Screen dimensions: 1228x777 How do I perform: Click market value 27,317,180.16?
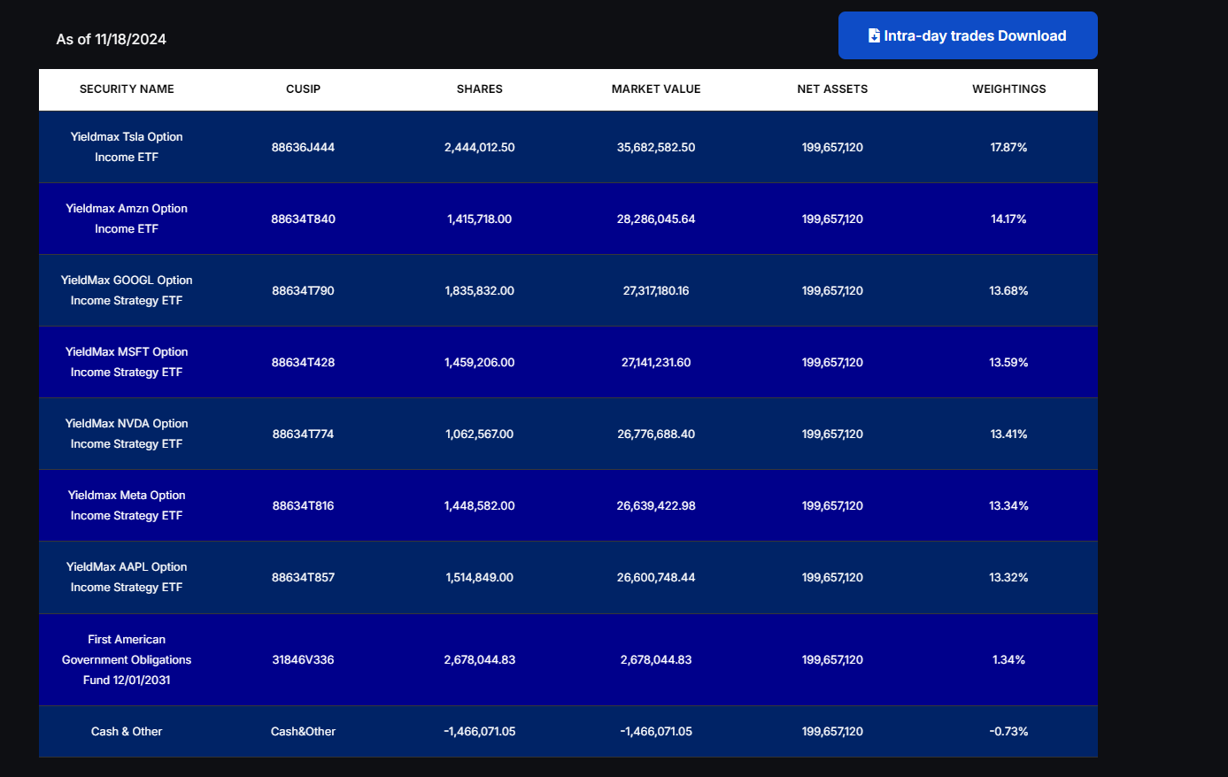click(656, 290)
